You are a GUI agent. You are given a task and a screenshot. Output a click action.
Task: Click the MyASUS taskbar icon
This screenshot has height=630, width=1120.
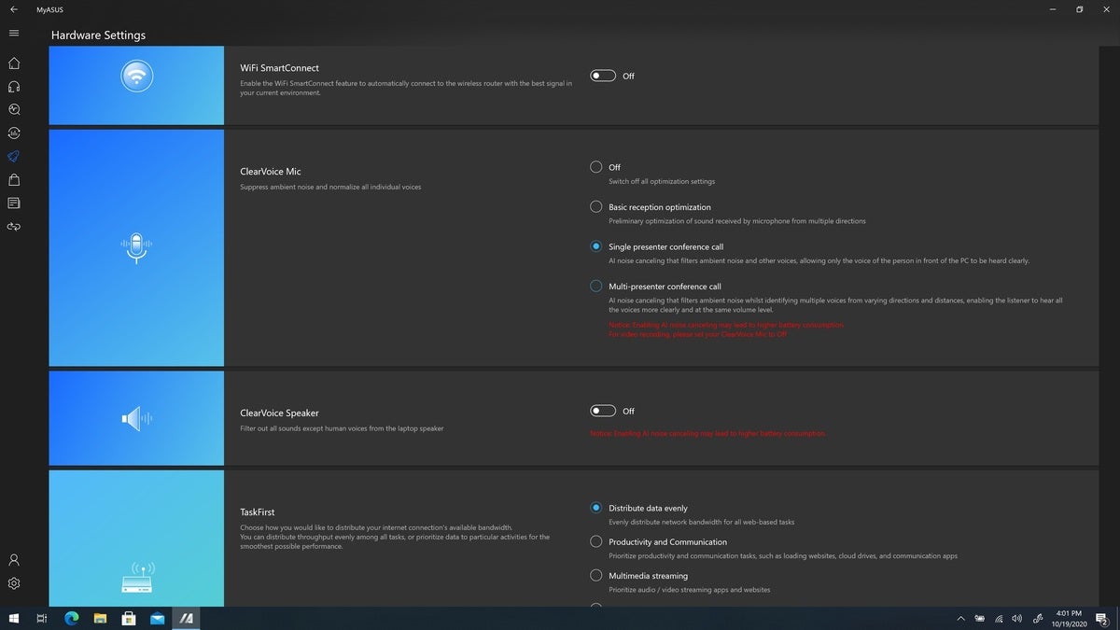[x=187, y=618]
